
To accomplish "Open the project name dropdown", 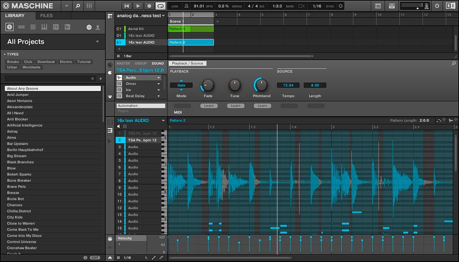I will click(x=163, y=16).
